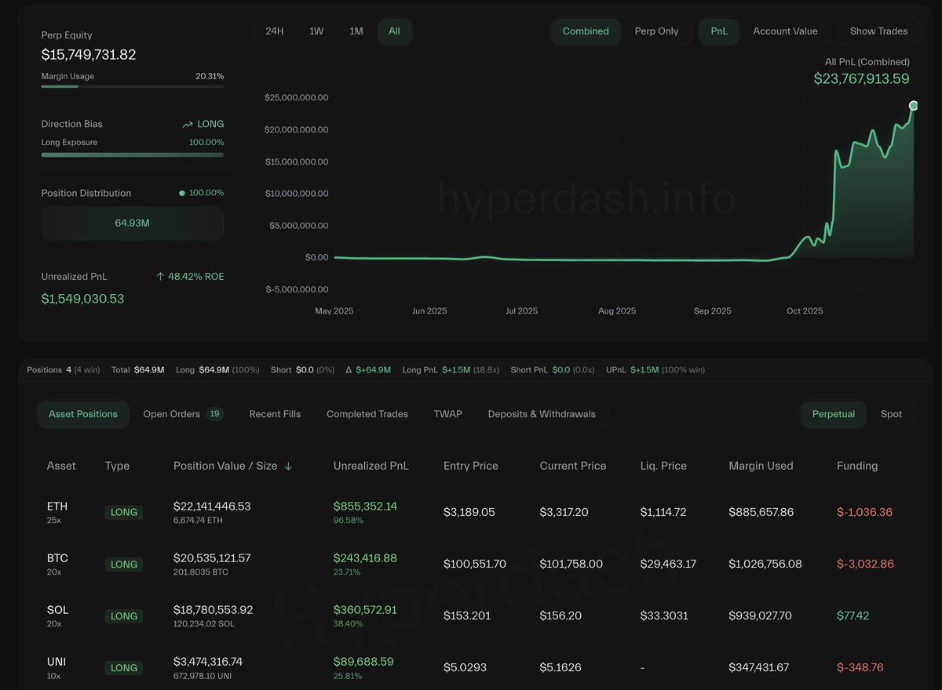
Task: Click the Unrealized PnL ROE up arrow
Action: click(x=160, y=277)
